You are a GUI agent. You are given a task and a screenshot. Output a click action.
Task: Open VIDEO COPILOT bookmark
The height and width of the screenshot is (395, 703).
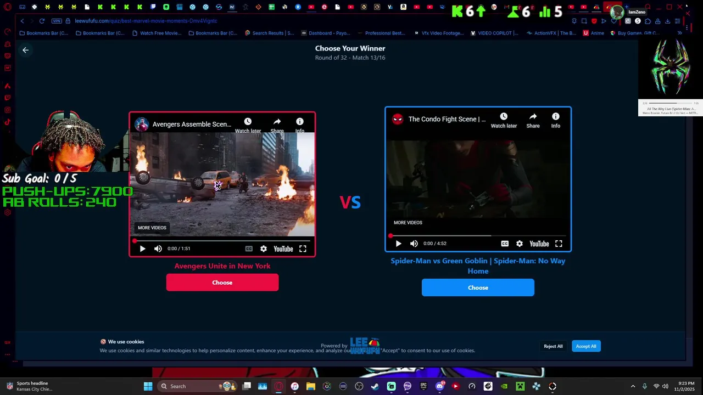(494, 33)
